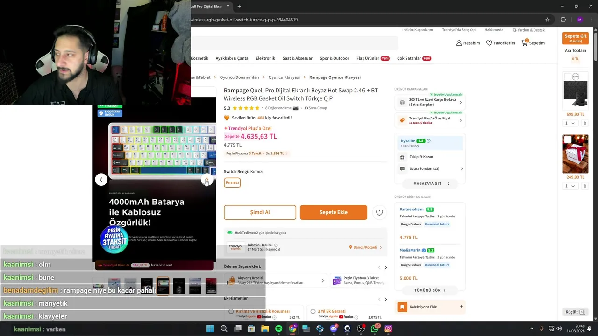Open Ayakkabı & Çanta category
This screenshot has width=598, height=336.
(x=232, y=58)
